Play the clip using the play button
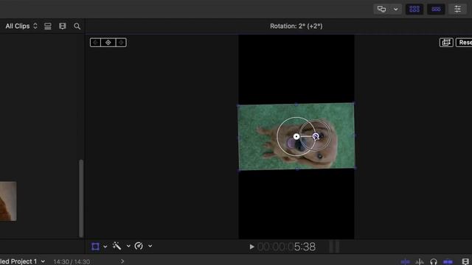The width and height of the screenshot is (472, 265). click(x=251, y=247)
